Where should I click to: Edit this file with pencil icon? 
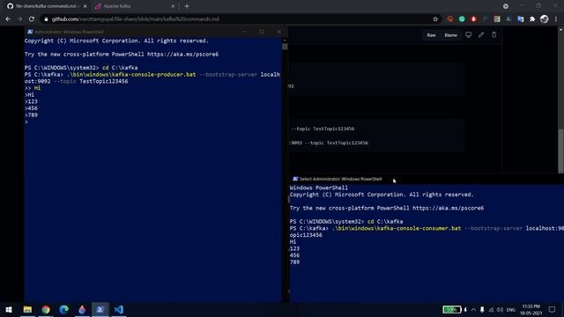(481, 35)
